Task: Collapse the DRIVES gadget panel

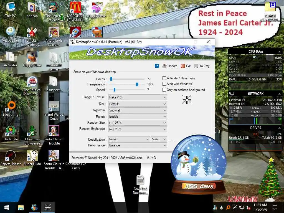Action: (280, 128)
